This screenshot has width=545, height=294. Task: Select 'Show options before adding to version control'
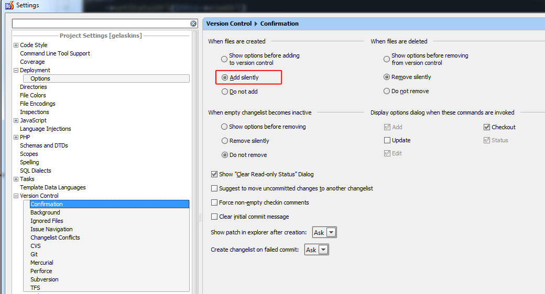224,59
